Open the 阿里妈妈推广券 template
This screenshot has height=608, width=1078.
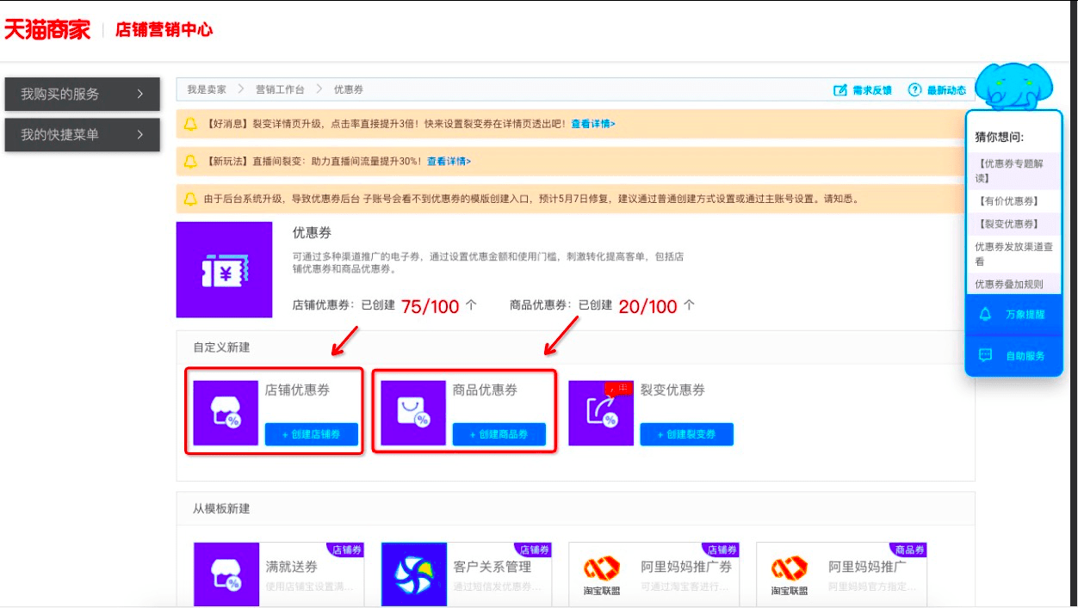(x=654, y=574)
